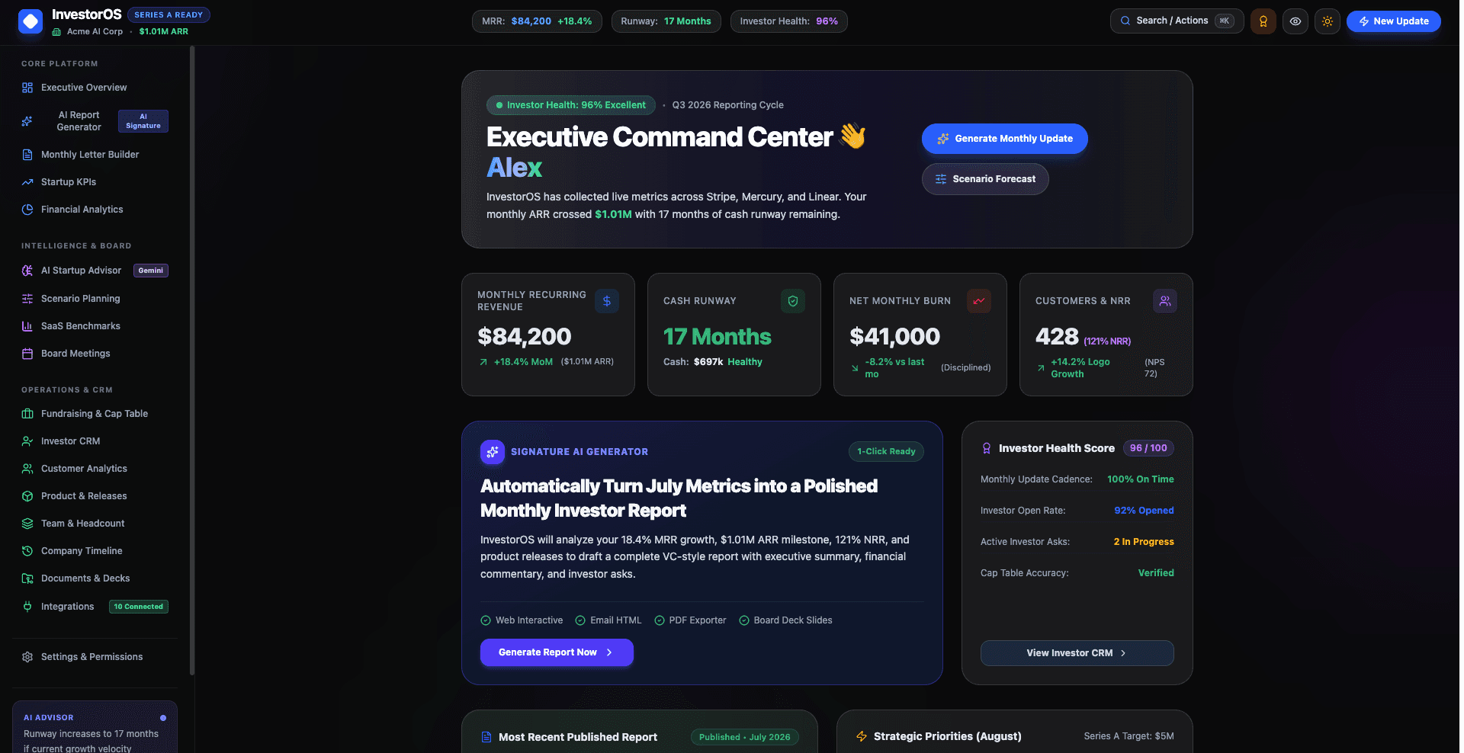Open Settings & Permissions
Image resolution: width=1464 pixels, height=753 pixels.
(x=95, y=657)
